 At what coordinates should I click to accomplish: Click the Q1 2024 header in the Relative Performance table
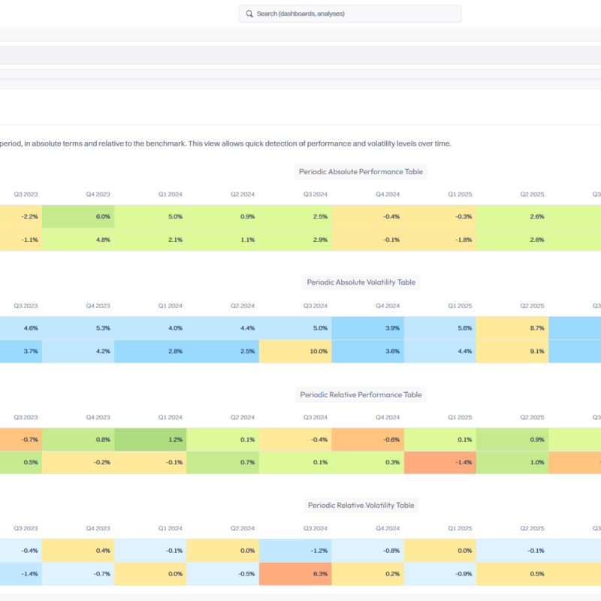171,418
